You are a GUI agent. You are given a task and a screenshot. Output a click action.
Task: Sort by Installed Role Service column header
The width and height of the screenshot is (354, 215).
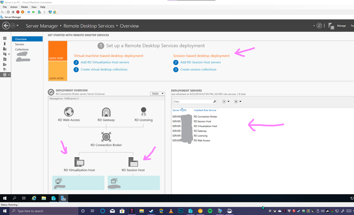pos(205,110)
